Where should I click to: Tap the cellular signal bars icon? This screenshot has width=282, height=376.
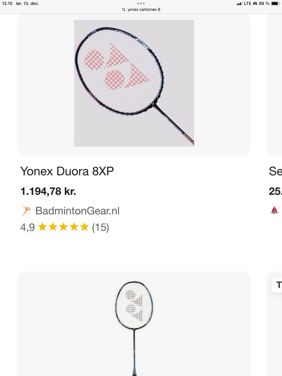pos(239,4)
